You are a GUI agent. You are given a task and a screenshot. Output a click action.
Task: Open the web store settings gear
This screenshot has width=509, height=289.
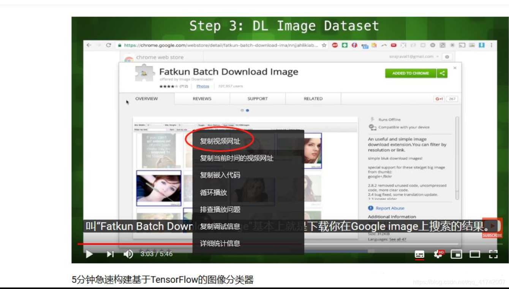[447, 57]
